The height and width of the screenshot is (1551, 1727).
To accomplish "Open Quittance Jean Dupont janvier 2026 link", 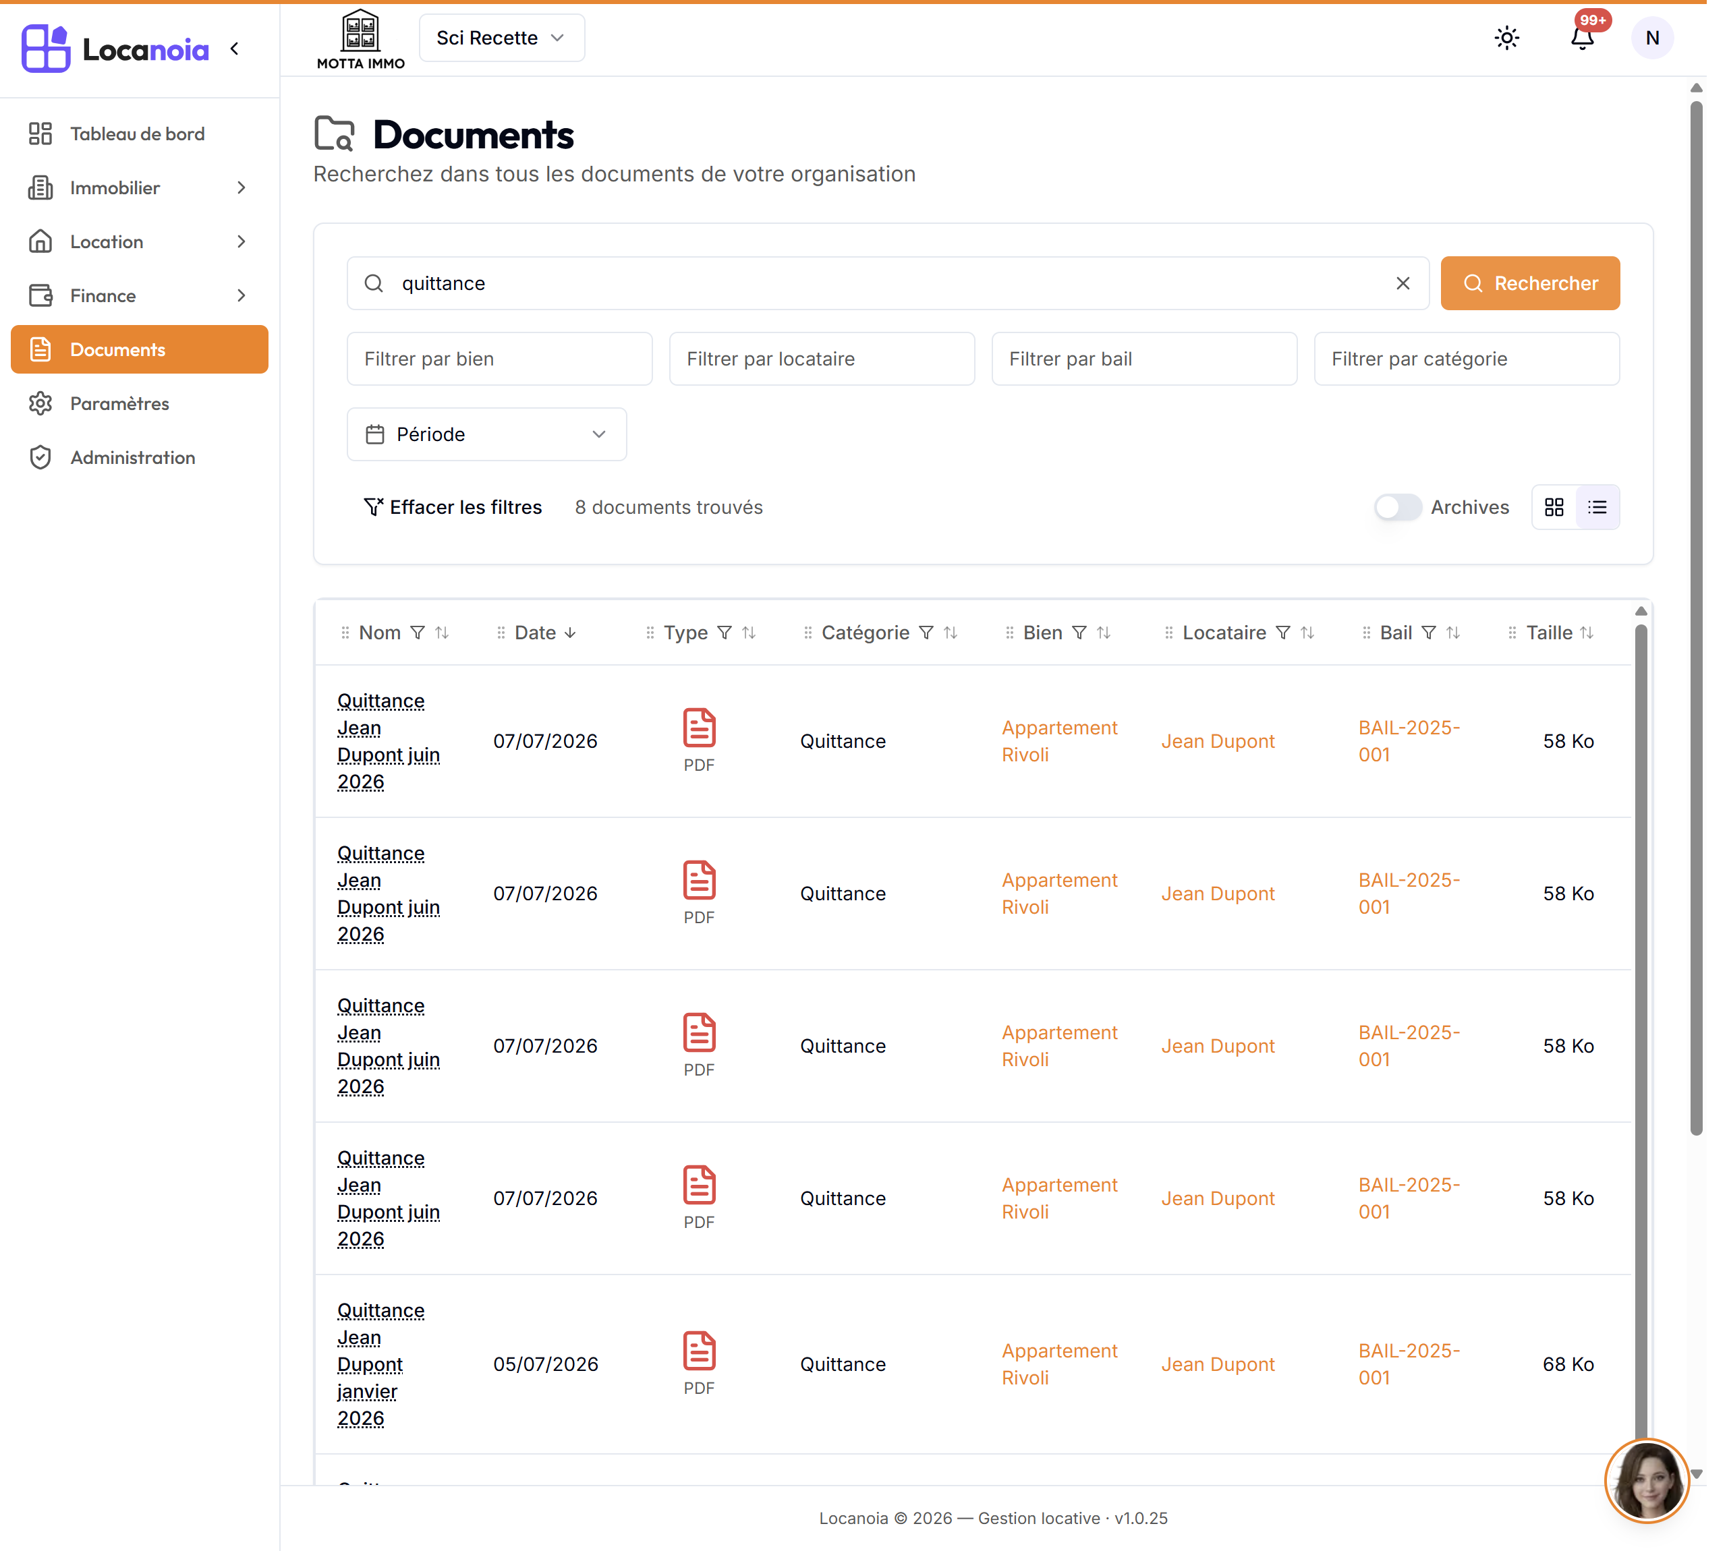I will tap(381, 1366).
